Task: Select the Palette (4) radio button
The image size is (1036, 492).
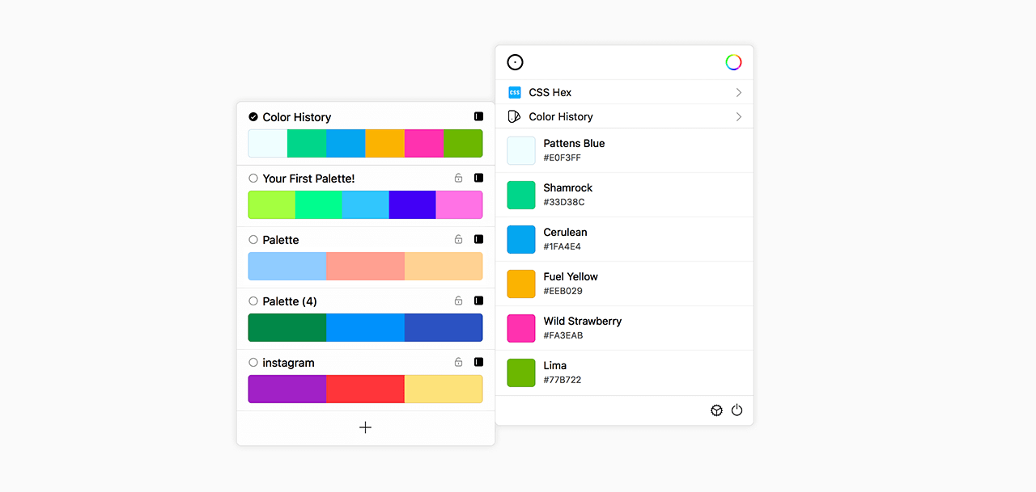Action: [253, 301]
